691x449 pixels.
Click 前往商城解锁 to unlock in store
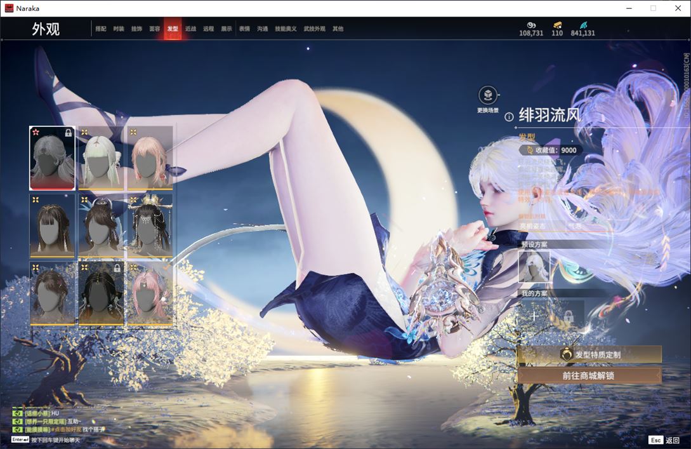[589, 376]
